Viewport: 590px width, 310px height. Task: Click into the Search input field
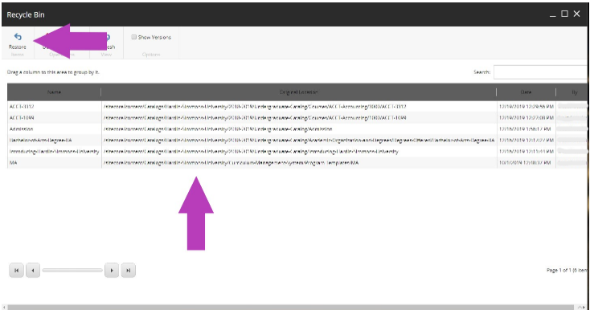point(541,71)
